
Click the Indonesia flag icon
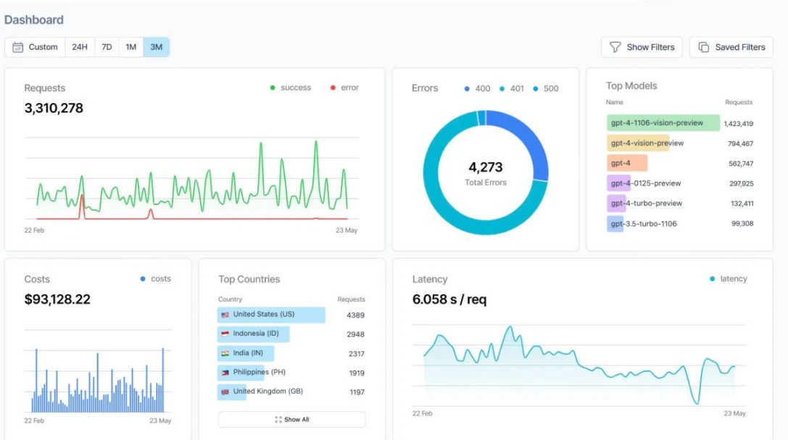(225, 334)
